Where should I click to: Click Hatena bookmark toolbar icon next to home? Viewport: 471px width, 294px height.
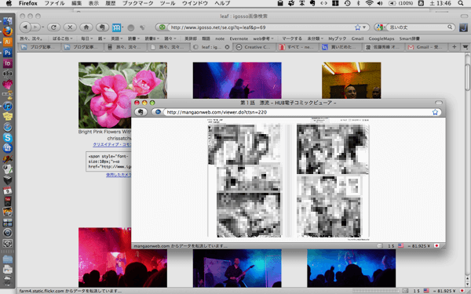coord(102,27)
